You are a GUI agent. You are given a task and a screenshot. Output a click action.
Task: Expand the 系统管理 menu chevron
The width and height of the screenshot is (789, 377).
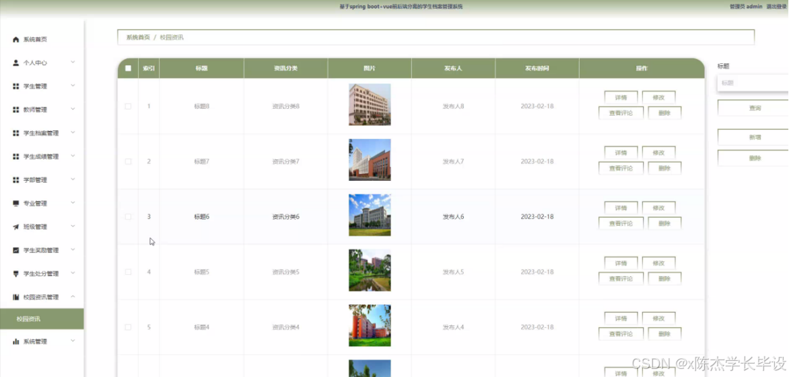73,341
